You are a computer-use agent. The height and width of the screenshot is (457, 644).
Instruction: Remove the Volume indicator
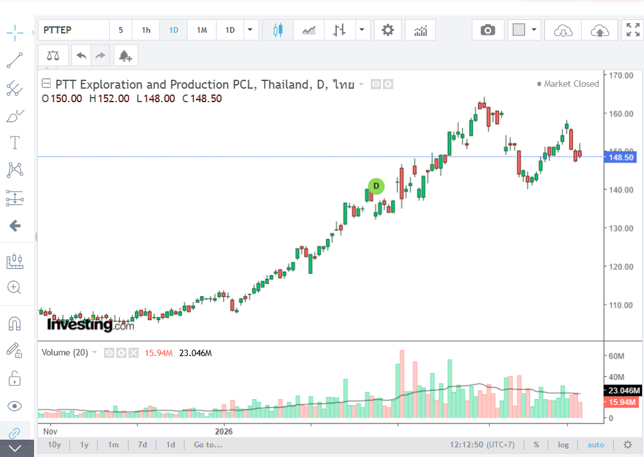[x=134, y=353]
